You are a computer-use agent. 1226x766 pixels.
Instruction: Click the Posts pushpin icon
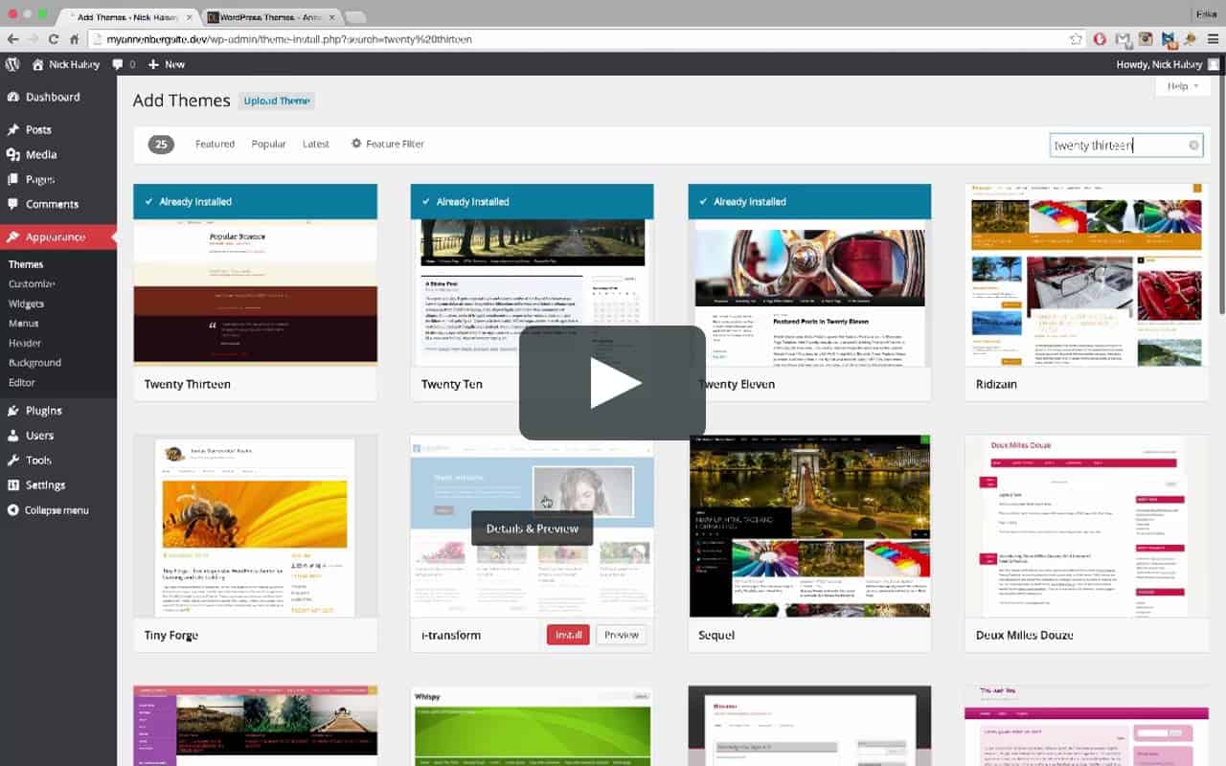pyautogui.click(x=13, y=129)
